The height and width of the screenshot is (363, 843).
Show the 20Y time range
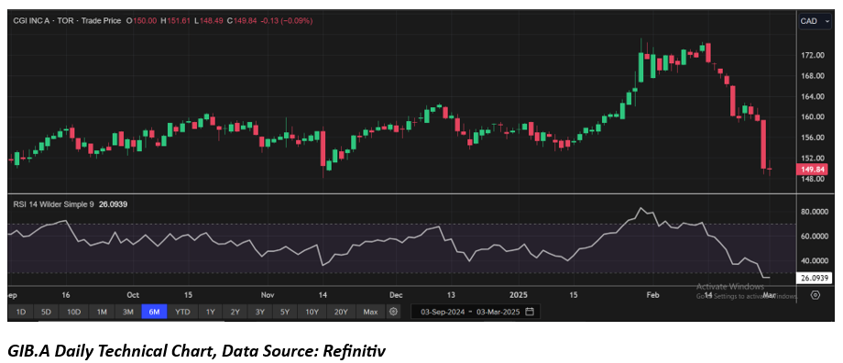click(x=341, y=312)
